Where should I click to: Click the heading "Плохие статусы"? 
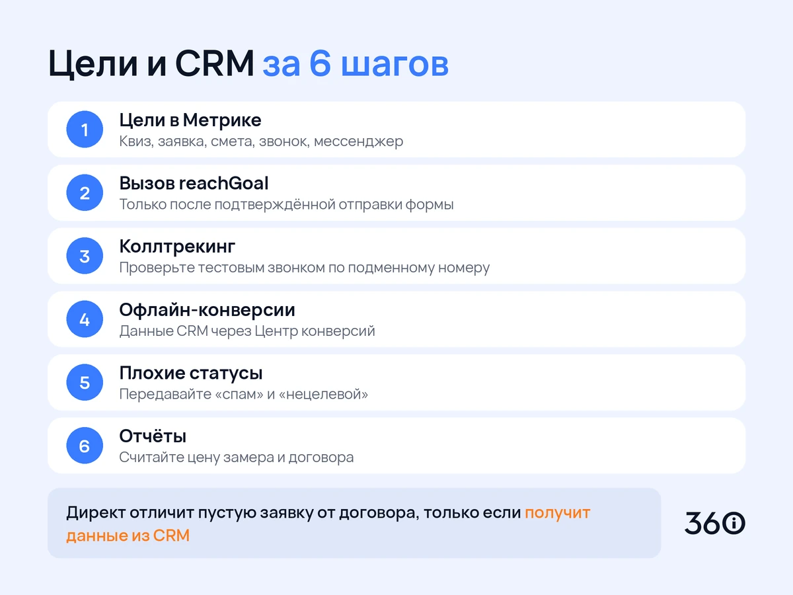coord(191,373)
